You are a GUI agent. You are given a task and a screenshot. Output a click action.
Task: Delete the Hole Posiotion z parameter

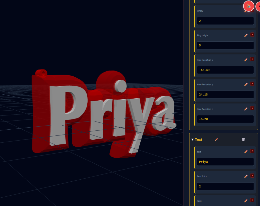pos(252,108)
